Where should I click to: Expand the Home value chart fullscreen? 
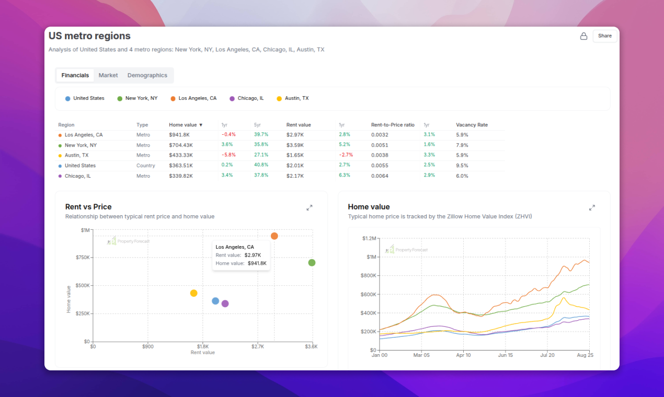pyautogui.click(x=592, y=207)
